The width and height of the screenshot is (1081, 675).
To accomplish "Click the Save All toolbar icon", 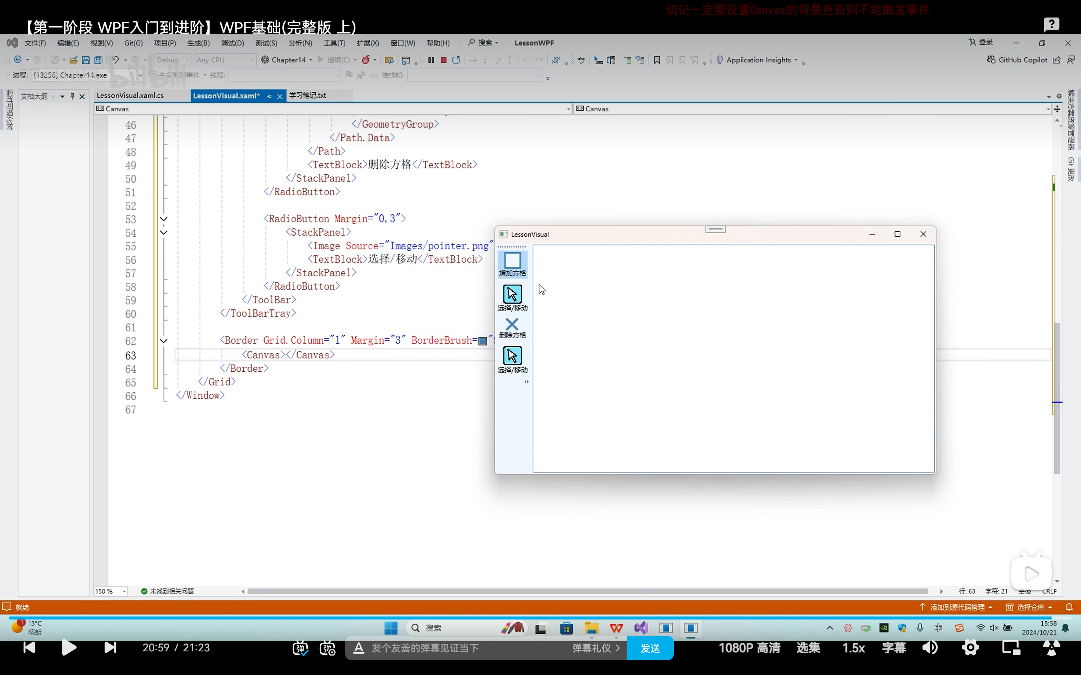I will pos(98,60).
